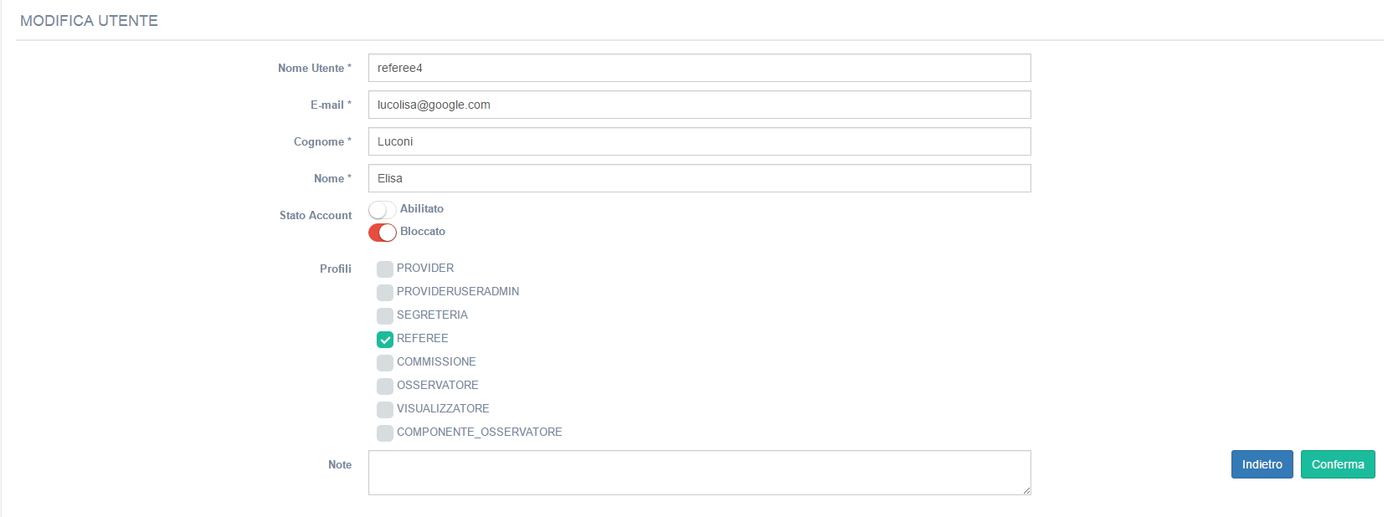The height and width of the screenshot is (517, 1398).
Task: Click the Nome Utente input field
Action: pos(699,68)
